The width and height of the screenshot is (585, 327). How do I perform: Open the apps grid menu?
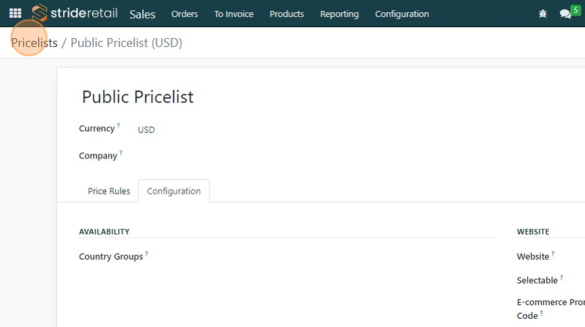tap(15, 14)
